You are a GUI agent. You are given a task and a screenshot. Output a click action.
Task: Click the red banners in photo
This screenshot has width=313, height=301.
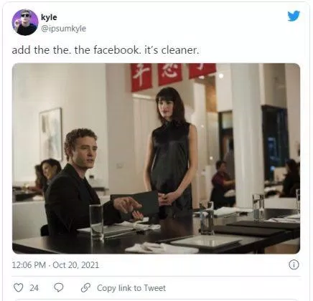(174, 75)
